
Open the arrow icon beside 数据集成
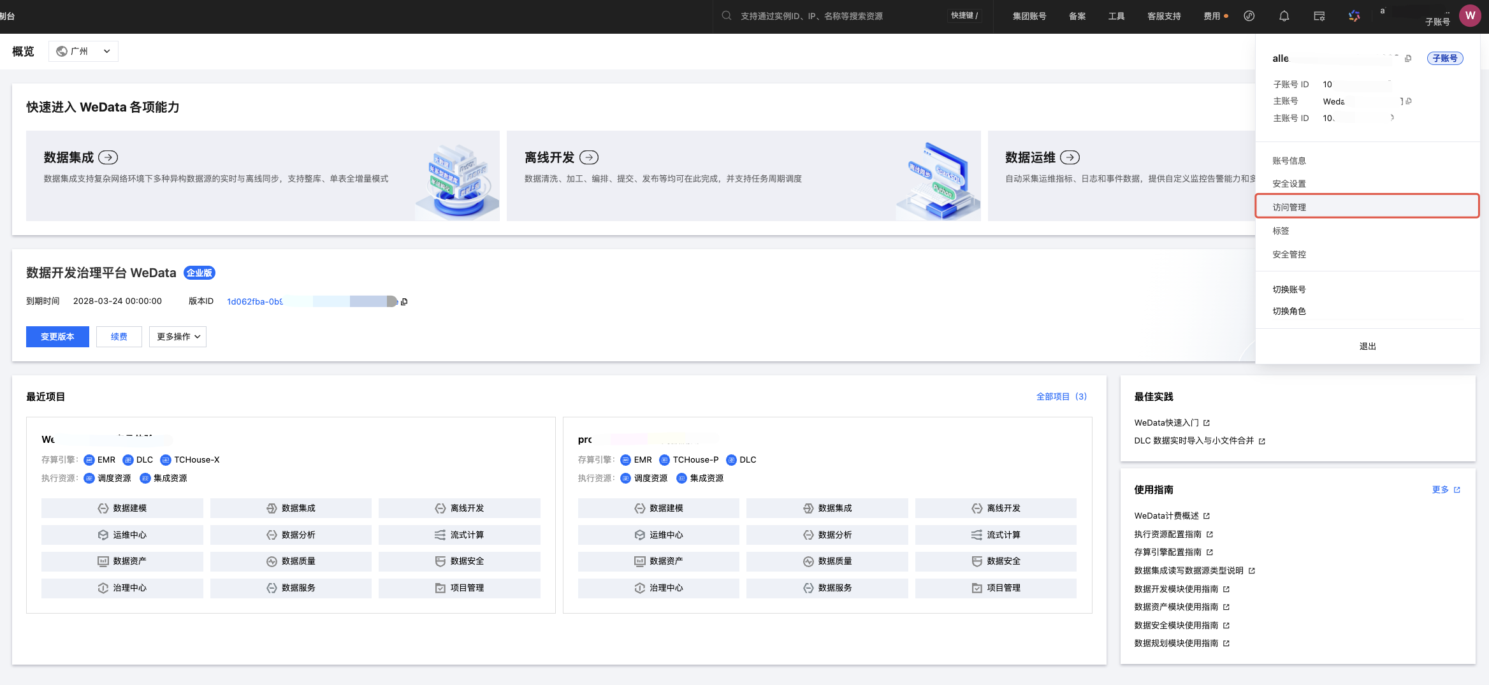pos(108,157)
